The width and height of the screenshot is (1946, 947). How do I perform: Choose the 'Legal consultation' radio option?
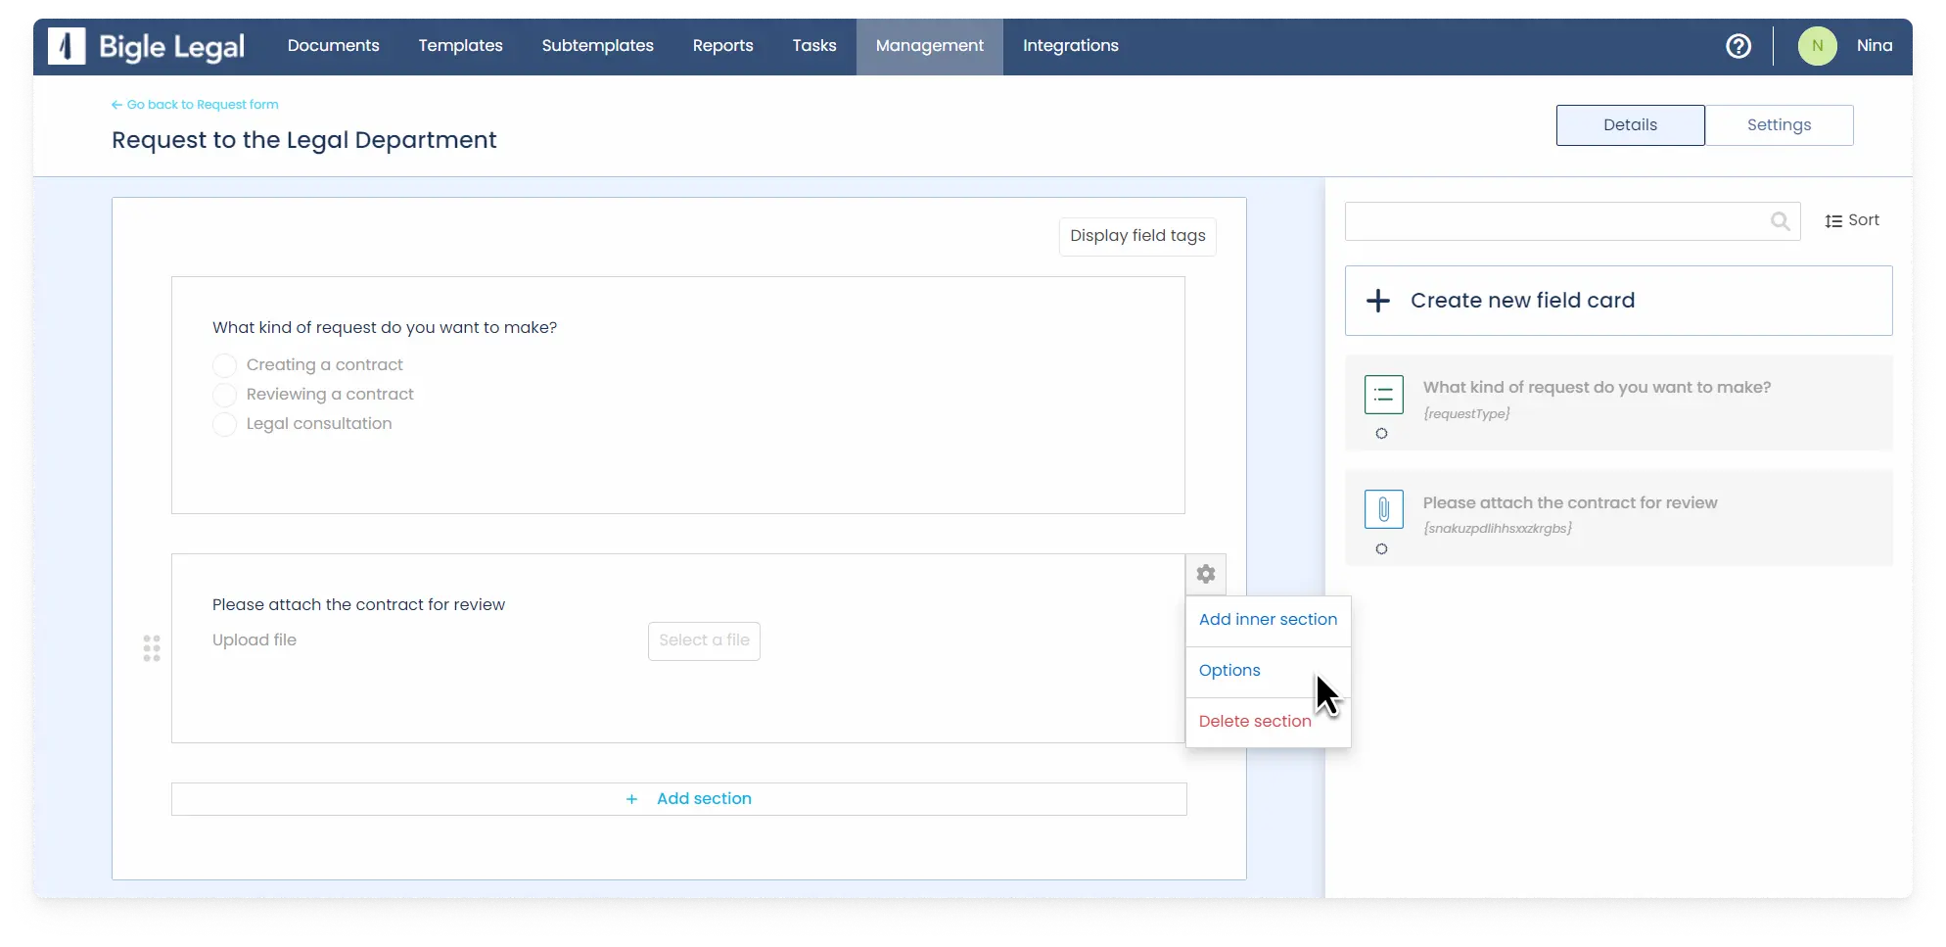click(225, 424)
